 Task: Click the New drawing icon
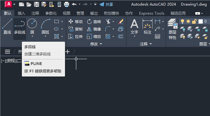pos(22,4)
